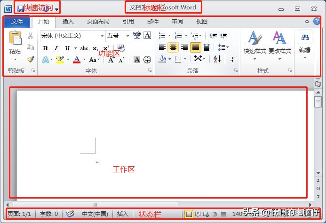Switch to the Insert tab

coord(68,22)
